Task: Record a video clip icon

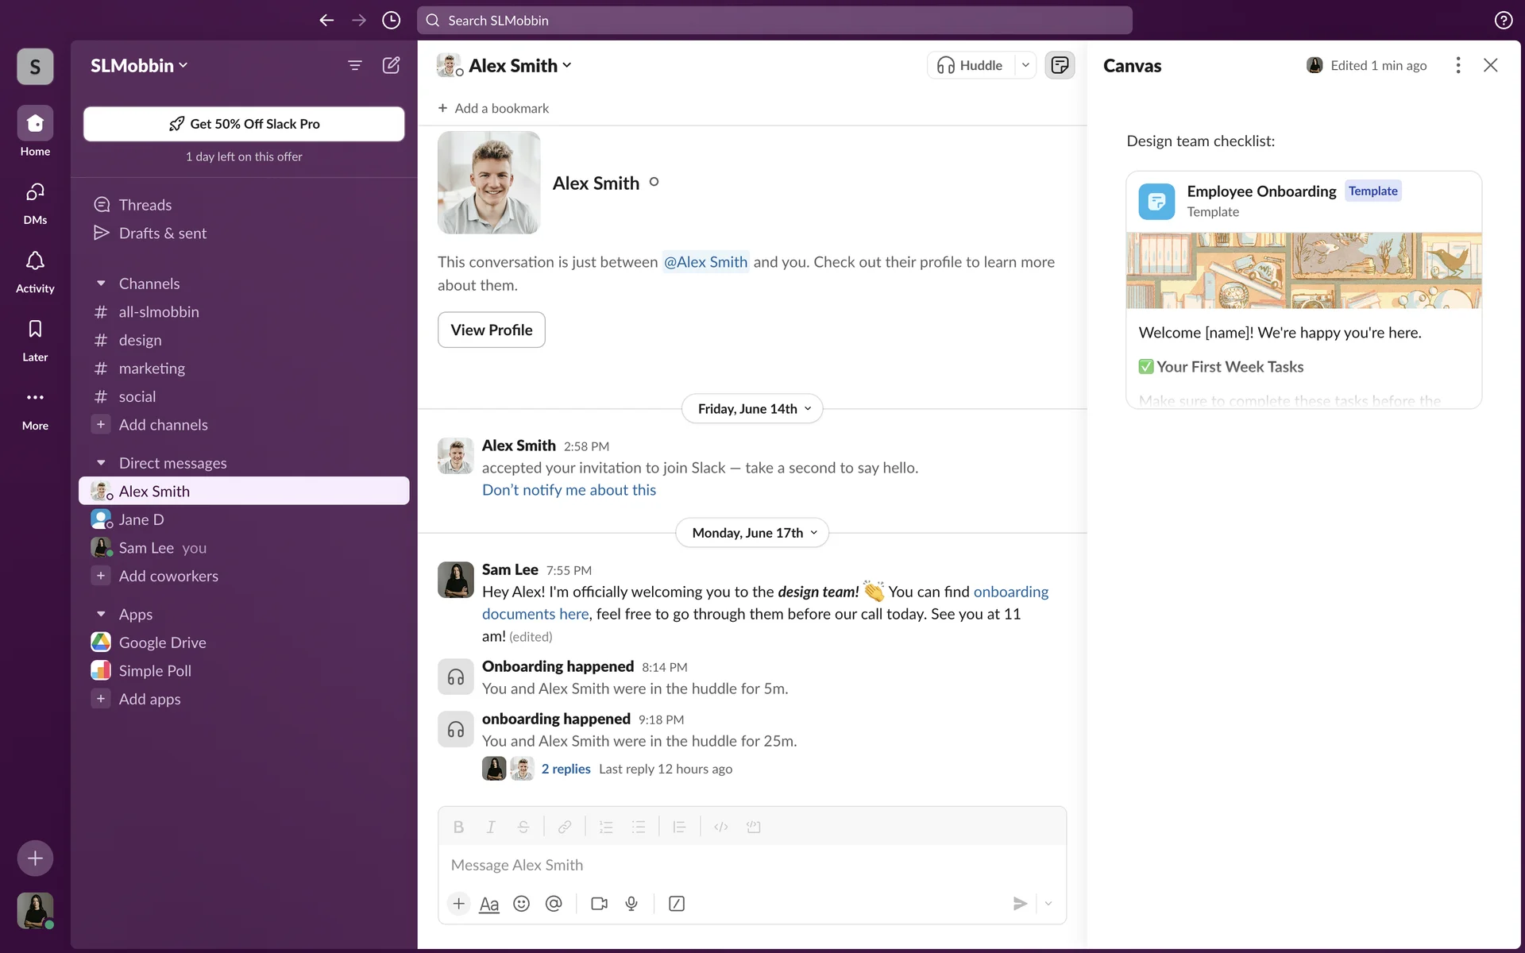Action: click(x=599, y=904)
